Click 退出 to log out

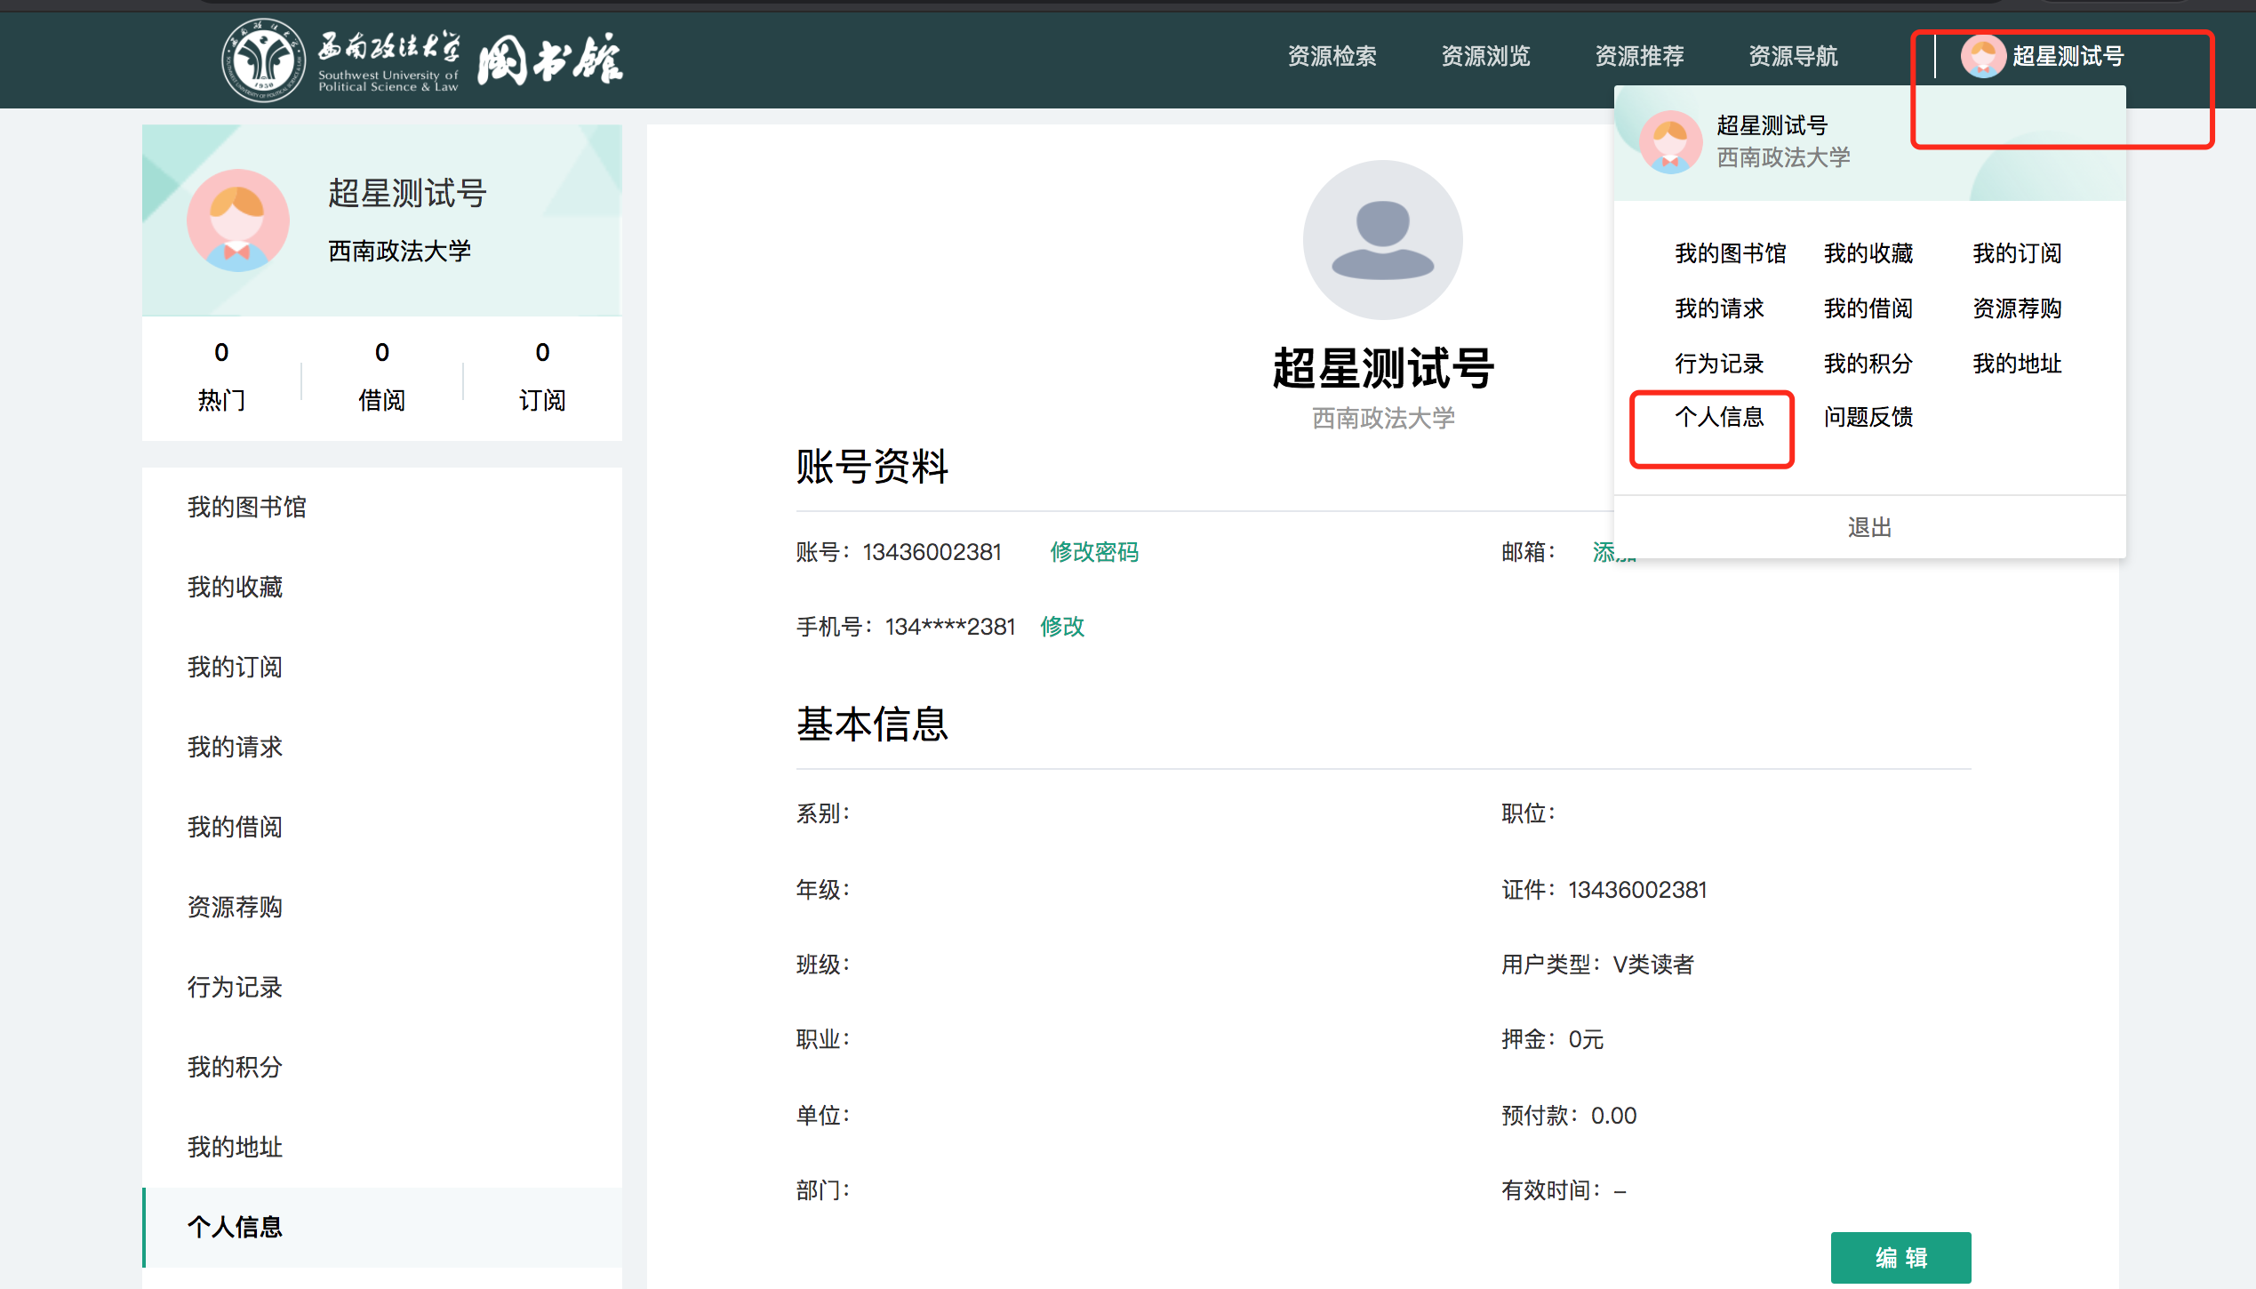[x=1868, y=527]
